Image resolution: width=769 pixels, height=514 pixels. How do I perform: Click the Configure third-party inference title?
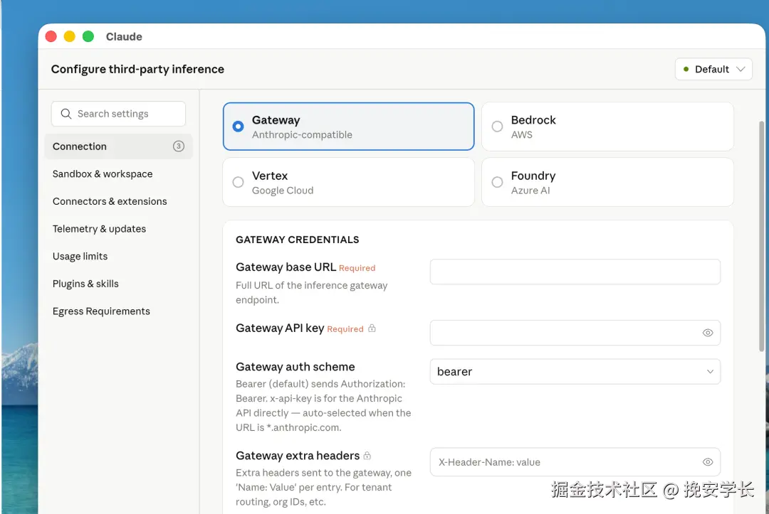coord(137,69)
